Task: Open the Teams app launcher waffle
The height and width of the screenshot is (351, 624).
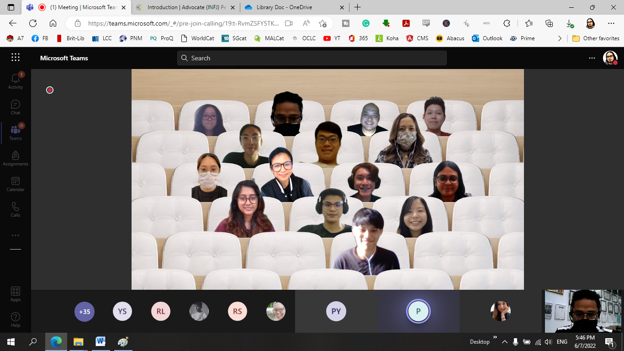Action: [x=16, y=58]
